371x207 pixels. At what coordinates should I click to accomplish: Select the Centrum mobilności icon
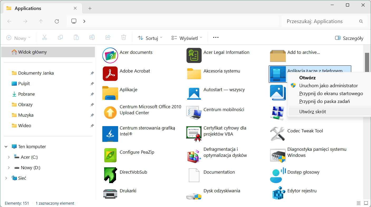coord(194,112)
